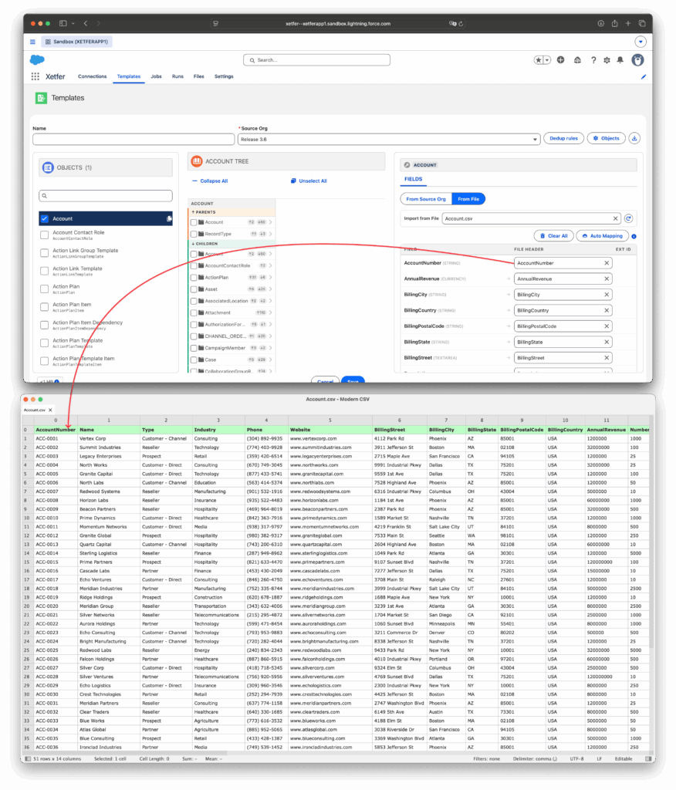Open the hamburger menu beside Sandbox tab
Screen dimensions: 676x790
pyautogui.click(x=32, y=42)
